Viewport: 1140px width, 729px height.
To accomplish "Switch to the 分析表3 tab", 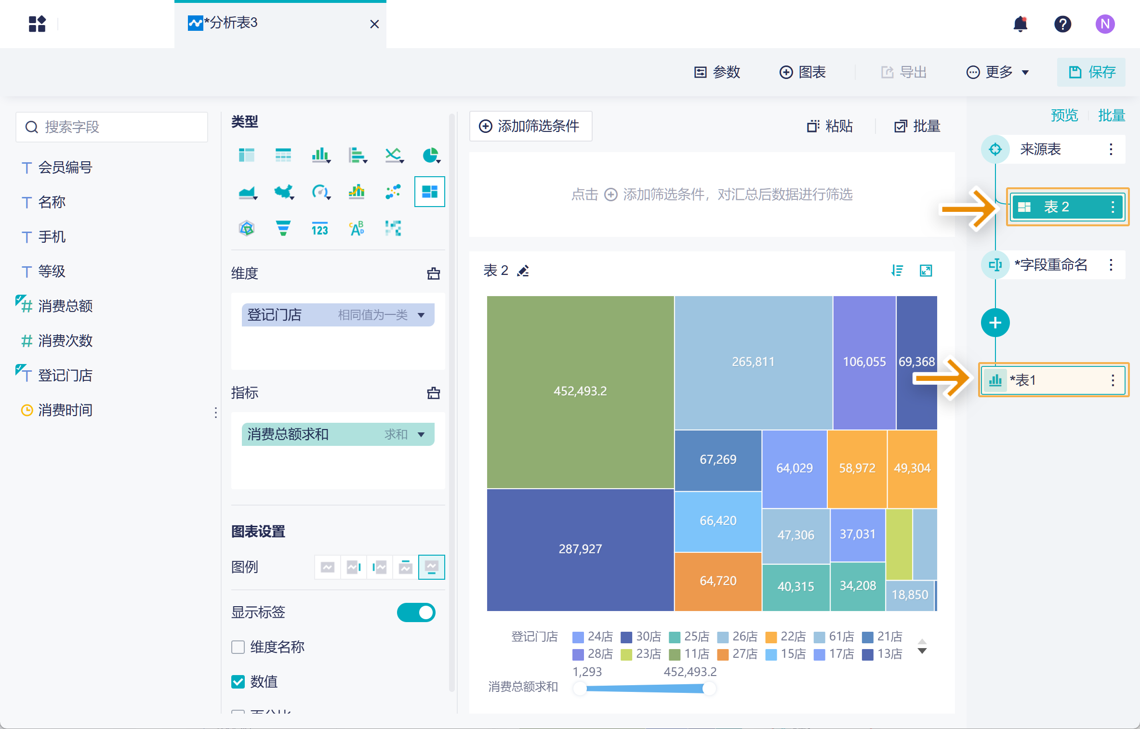I will pos(231,23).
